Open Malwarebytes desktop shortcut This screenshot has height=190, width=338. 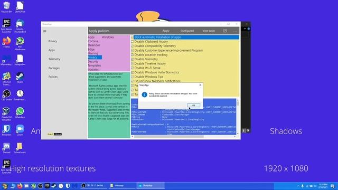tap(6, 60)
